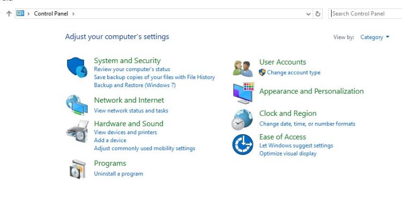View network status and tasks

pyautogui.click(x=131, y=111)
